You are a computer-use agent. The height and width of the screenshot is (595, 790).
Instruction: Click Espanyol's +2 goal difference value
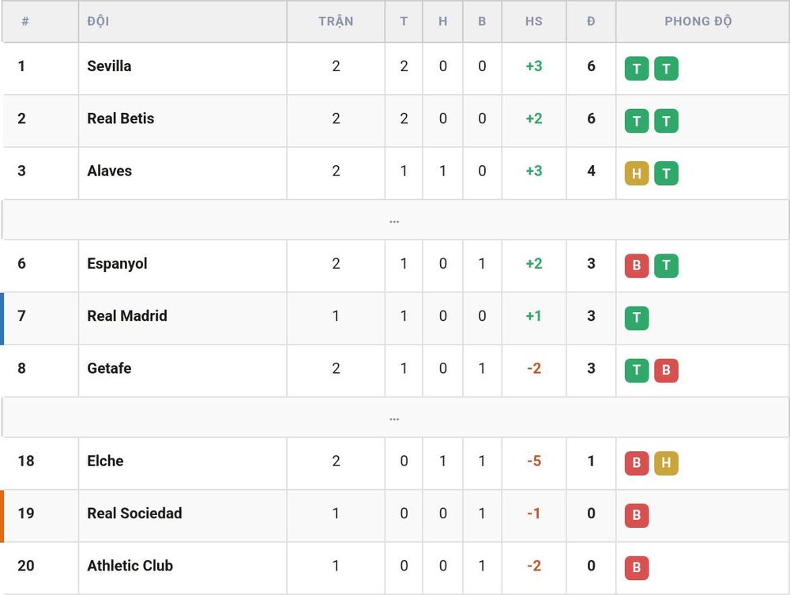click(533, 263)
